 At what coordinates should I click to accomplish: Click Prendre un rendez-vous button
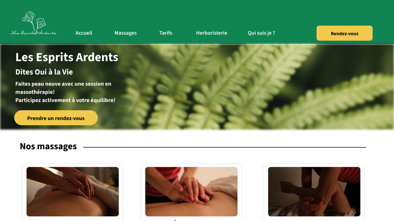[56, 118]
